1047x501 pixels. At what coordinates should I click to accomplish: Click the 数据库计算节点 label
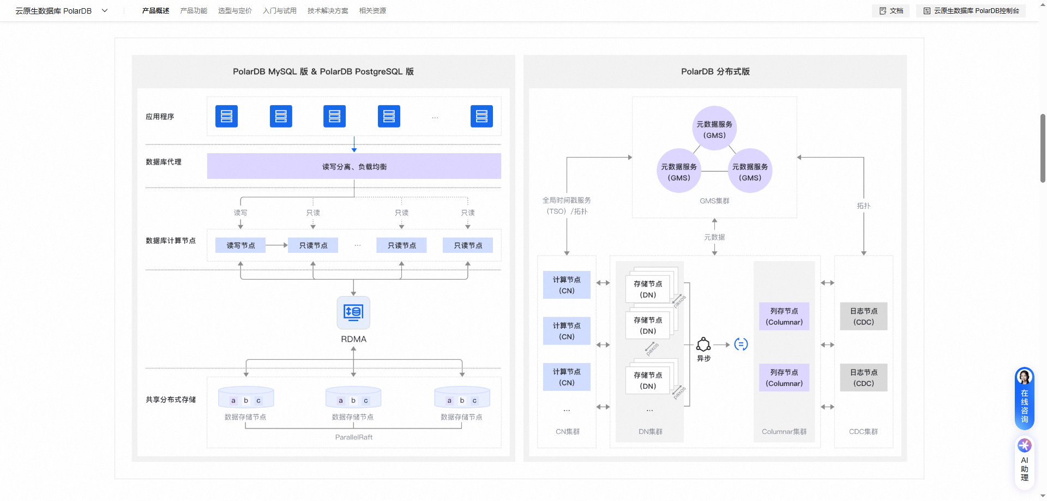[x=171, y=240]
